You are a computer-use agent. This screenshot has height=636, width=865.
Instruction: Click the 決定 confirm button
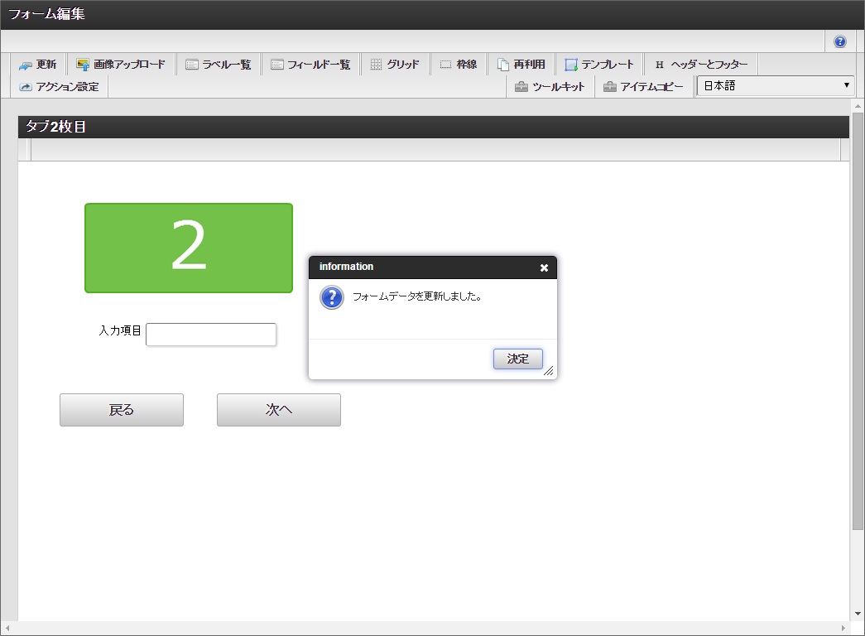tap(518, 359)
